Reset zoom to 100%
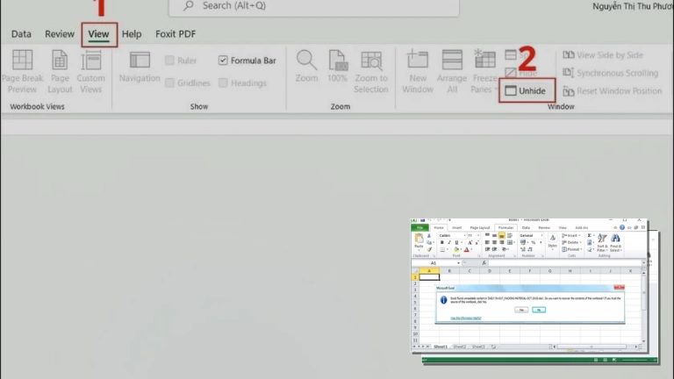 (337, 67)
